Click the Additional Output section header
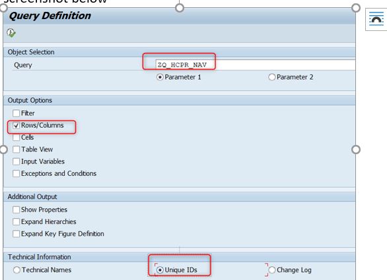 click(x=180, y=196)
